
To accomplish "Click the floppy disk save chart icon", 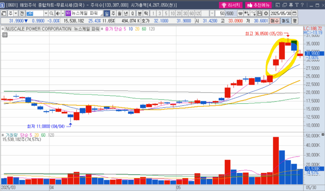I will point(260,13).
